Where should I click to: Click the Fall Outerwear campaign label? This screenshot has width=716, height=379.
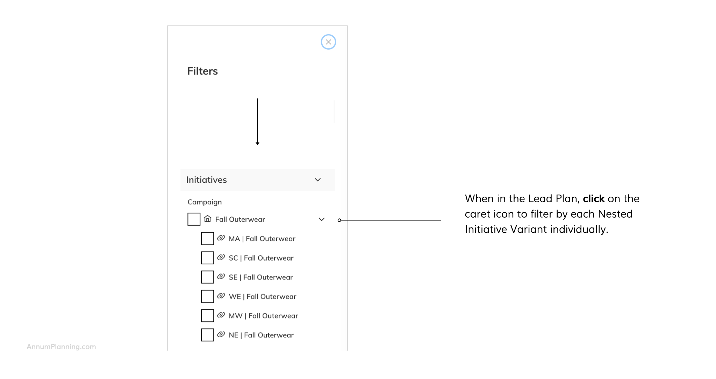pos(240,219)
